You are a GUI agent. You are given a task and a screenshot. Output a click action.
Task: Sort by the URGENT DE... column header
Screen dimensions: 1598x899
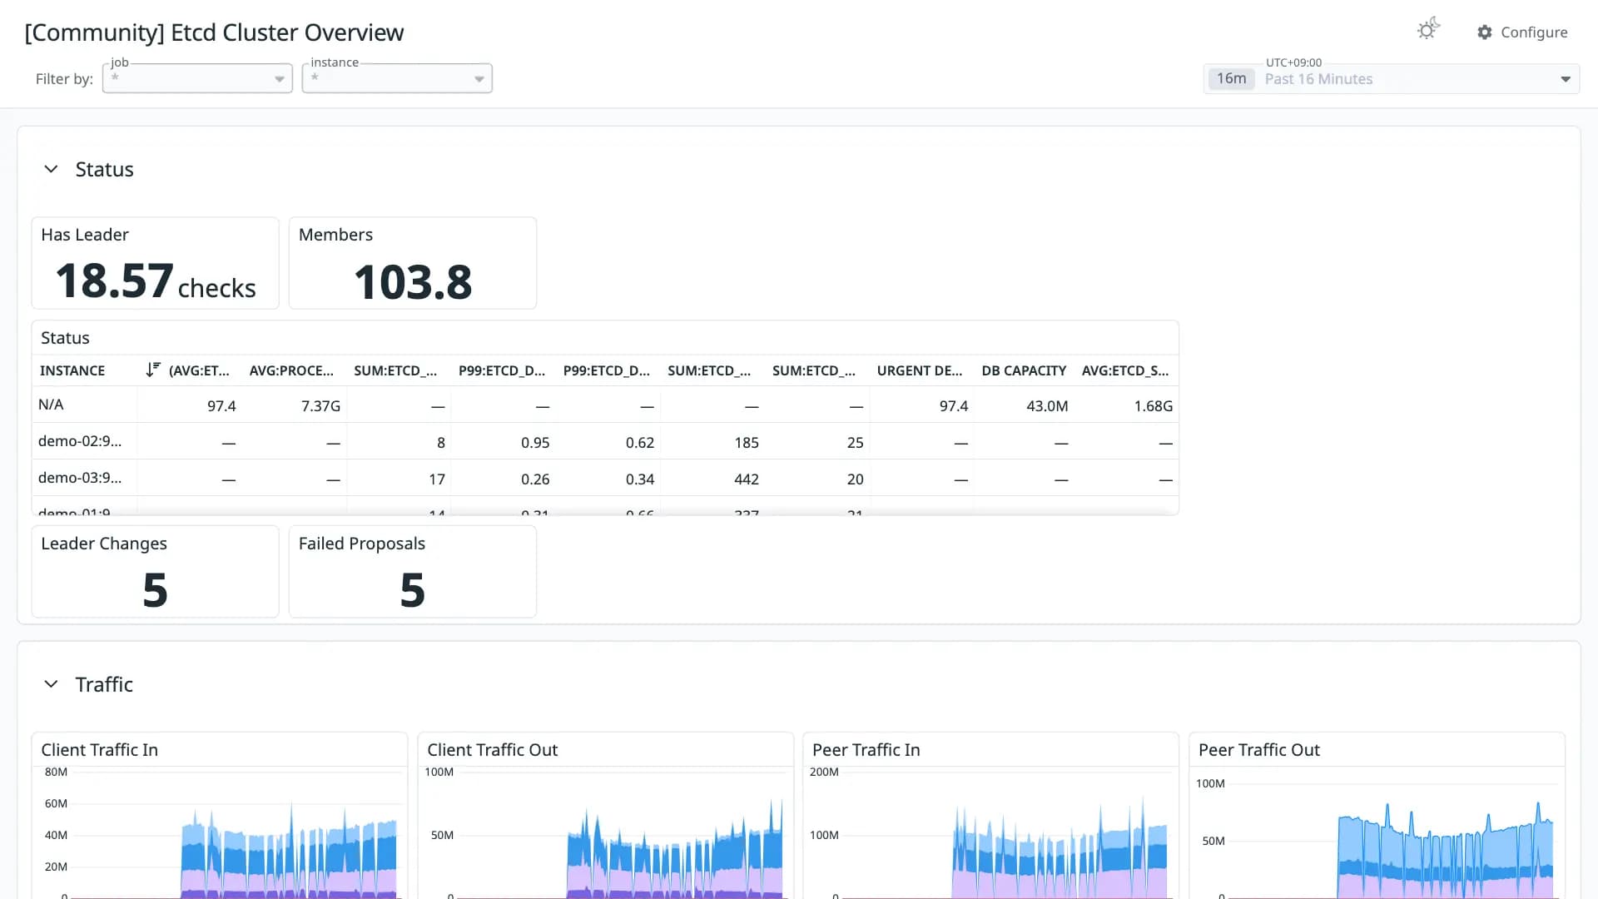tap(920, 370)
